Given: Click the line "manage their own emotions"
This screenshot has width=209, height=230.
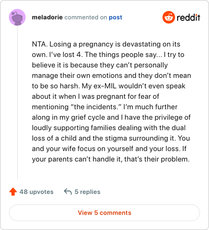Looking at the screenshot, I should (111, 76).
